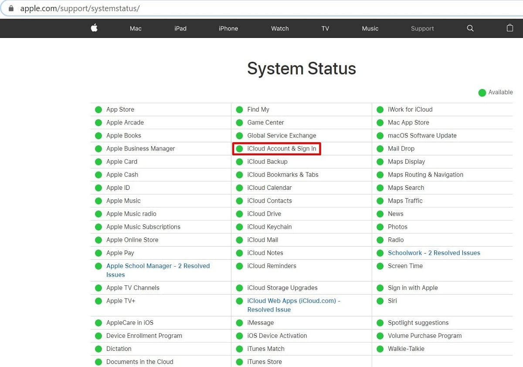Open the iPhone menu item

pyautogui.click(x=228, y=28)
